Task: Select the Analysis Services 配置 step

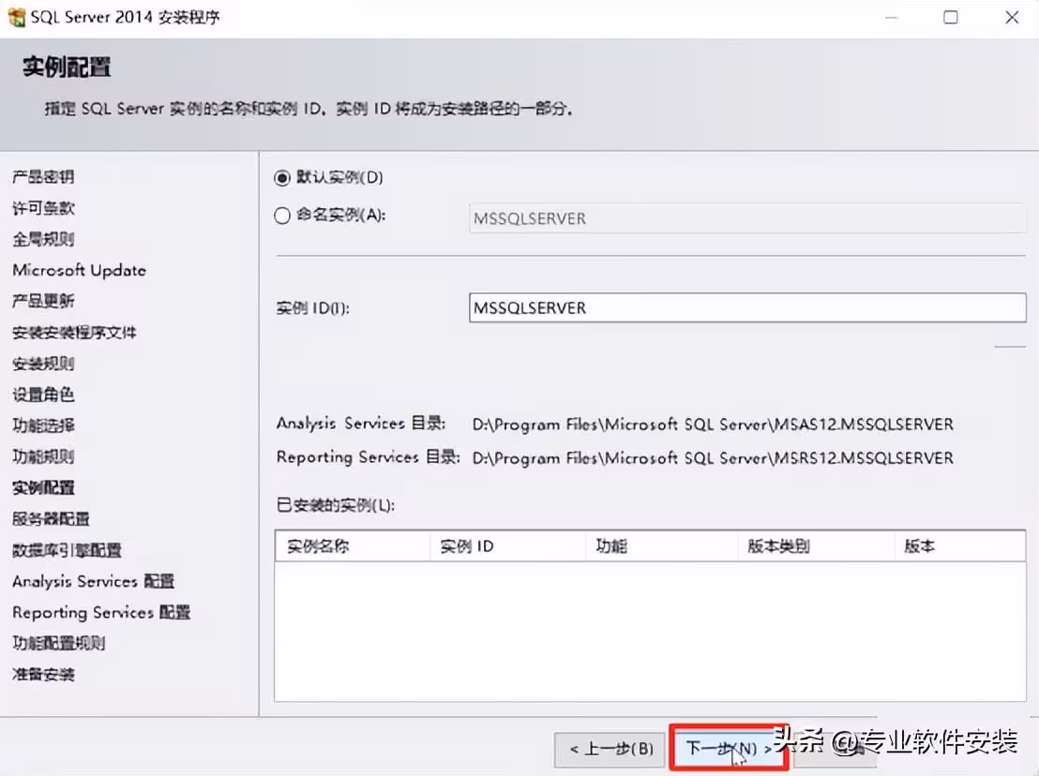Action: coord(94,581)
